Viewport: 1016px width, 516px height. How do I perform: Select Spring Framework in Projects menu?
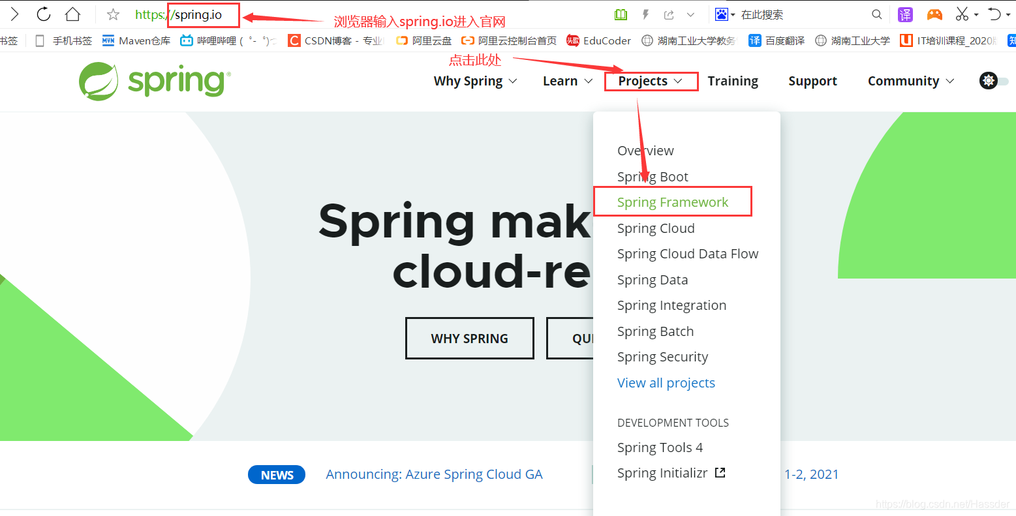click(673, 202)
